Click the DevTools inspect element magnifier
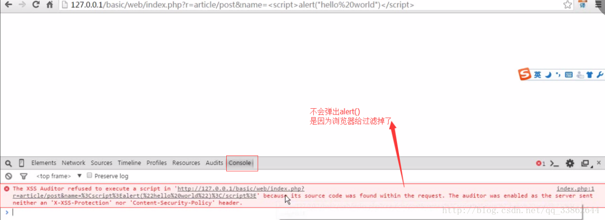 pos(9,163)
